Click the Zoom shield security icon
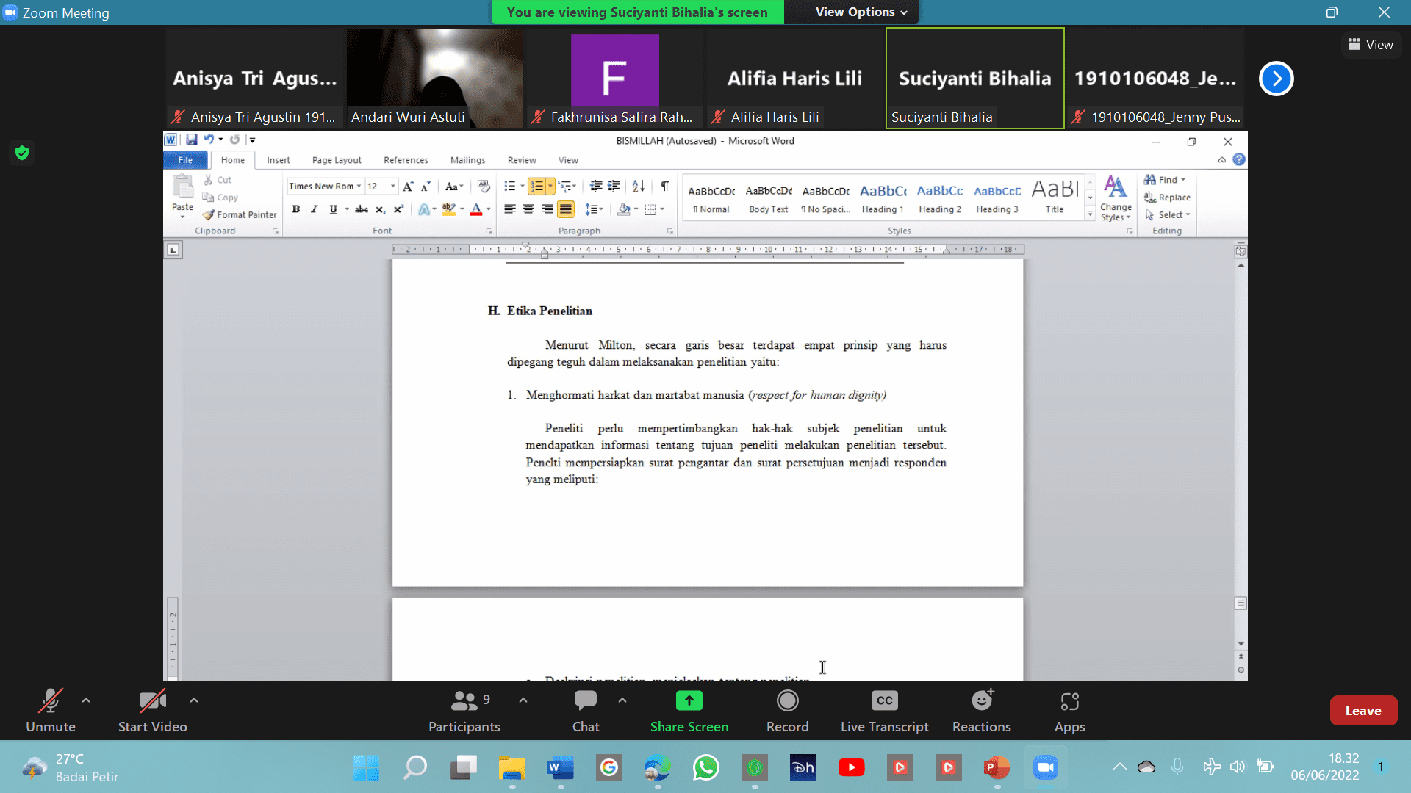1411x793 pixels. [x=22, y=153]
